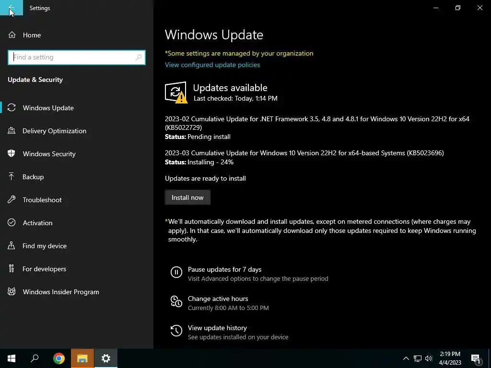Open Activation via the checkmark circle icon
The height and width of the screenshot is (368, 491).
[x=12, y=222]
